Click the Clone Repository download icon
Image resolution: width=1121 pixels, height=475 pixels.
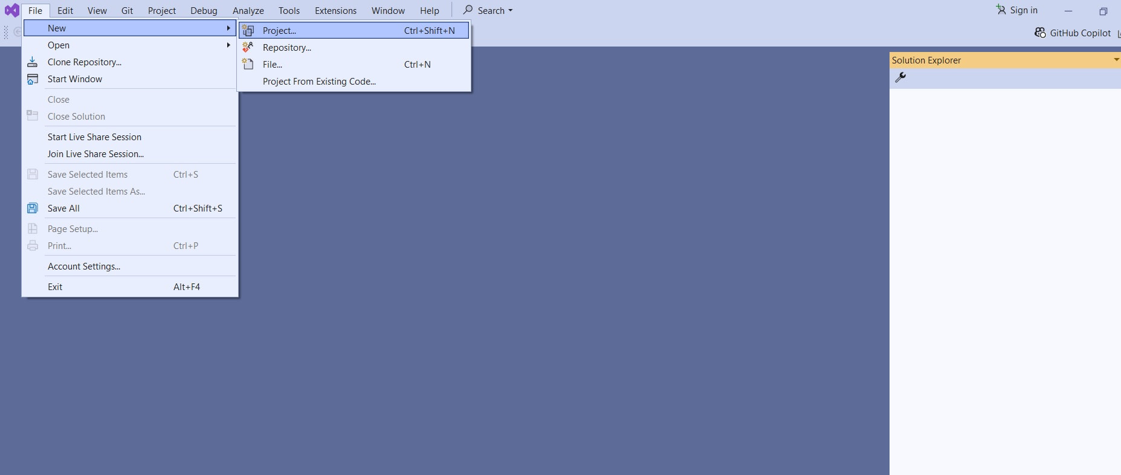[33, 62]
